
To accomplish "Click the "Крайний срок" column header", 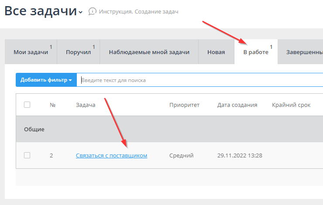I will click(x=291, y=105).
